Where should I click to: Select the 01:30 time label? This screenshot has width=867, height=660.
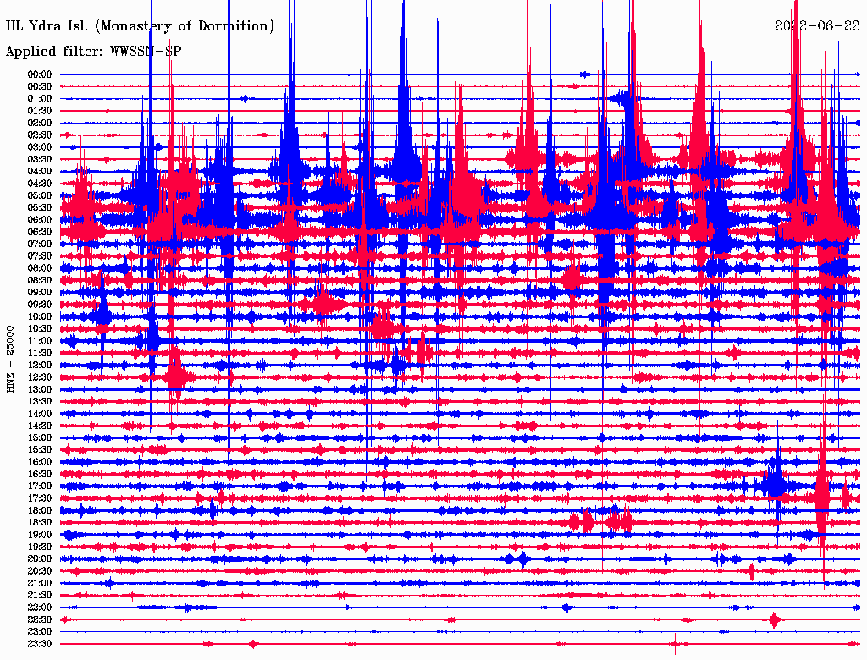(40, 111)
